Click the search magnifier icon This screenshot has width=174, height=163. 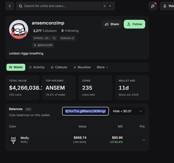pyautogui.click(x=20, y=6)
